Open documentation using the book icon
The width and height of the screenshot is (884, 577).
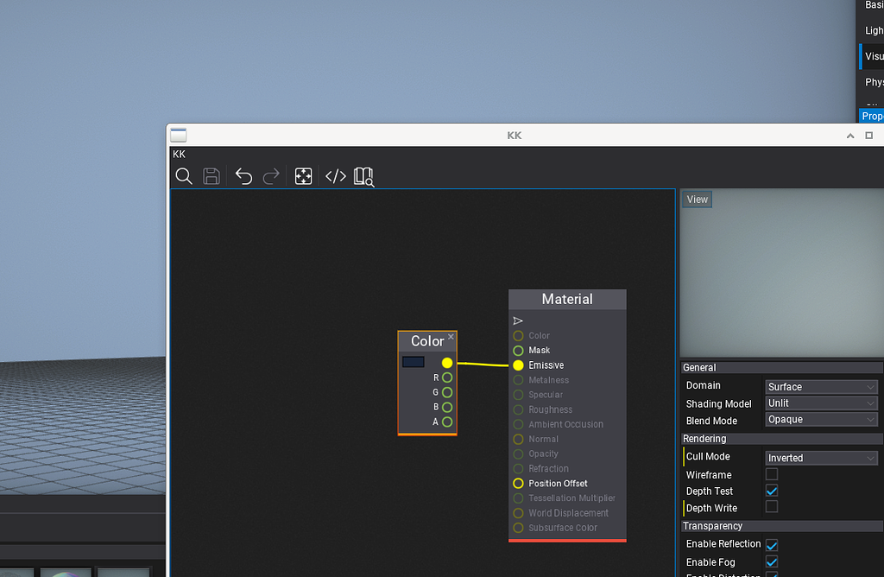pos(363,175)
